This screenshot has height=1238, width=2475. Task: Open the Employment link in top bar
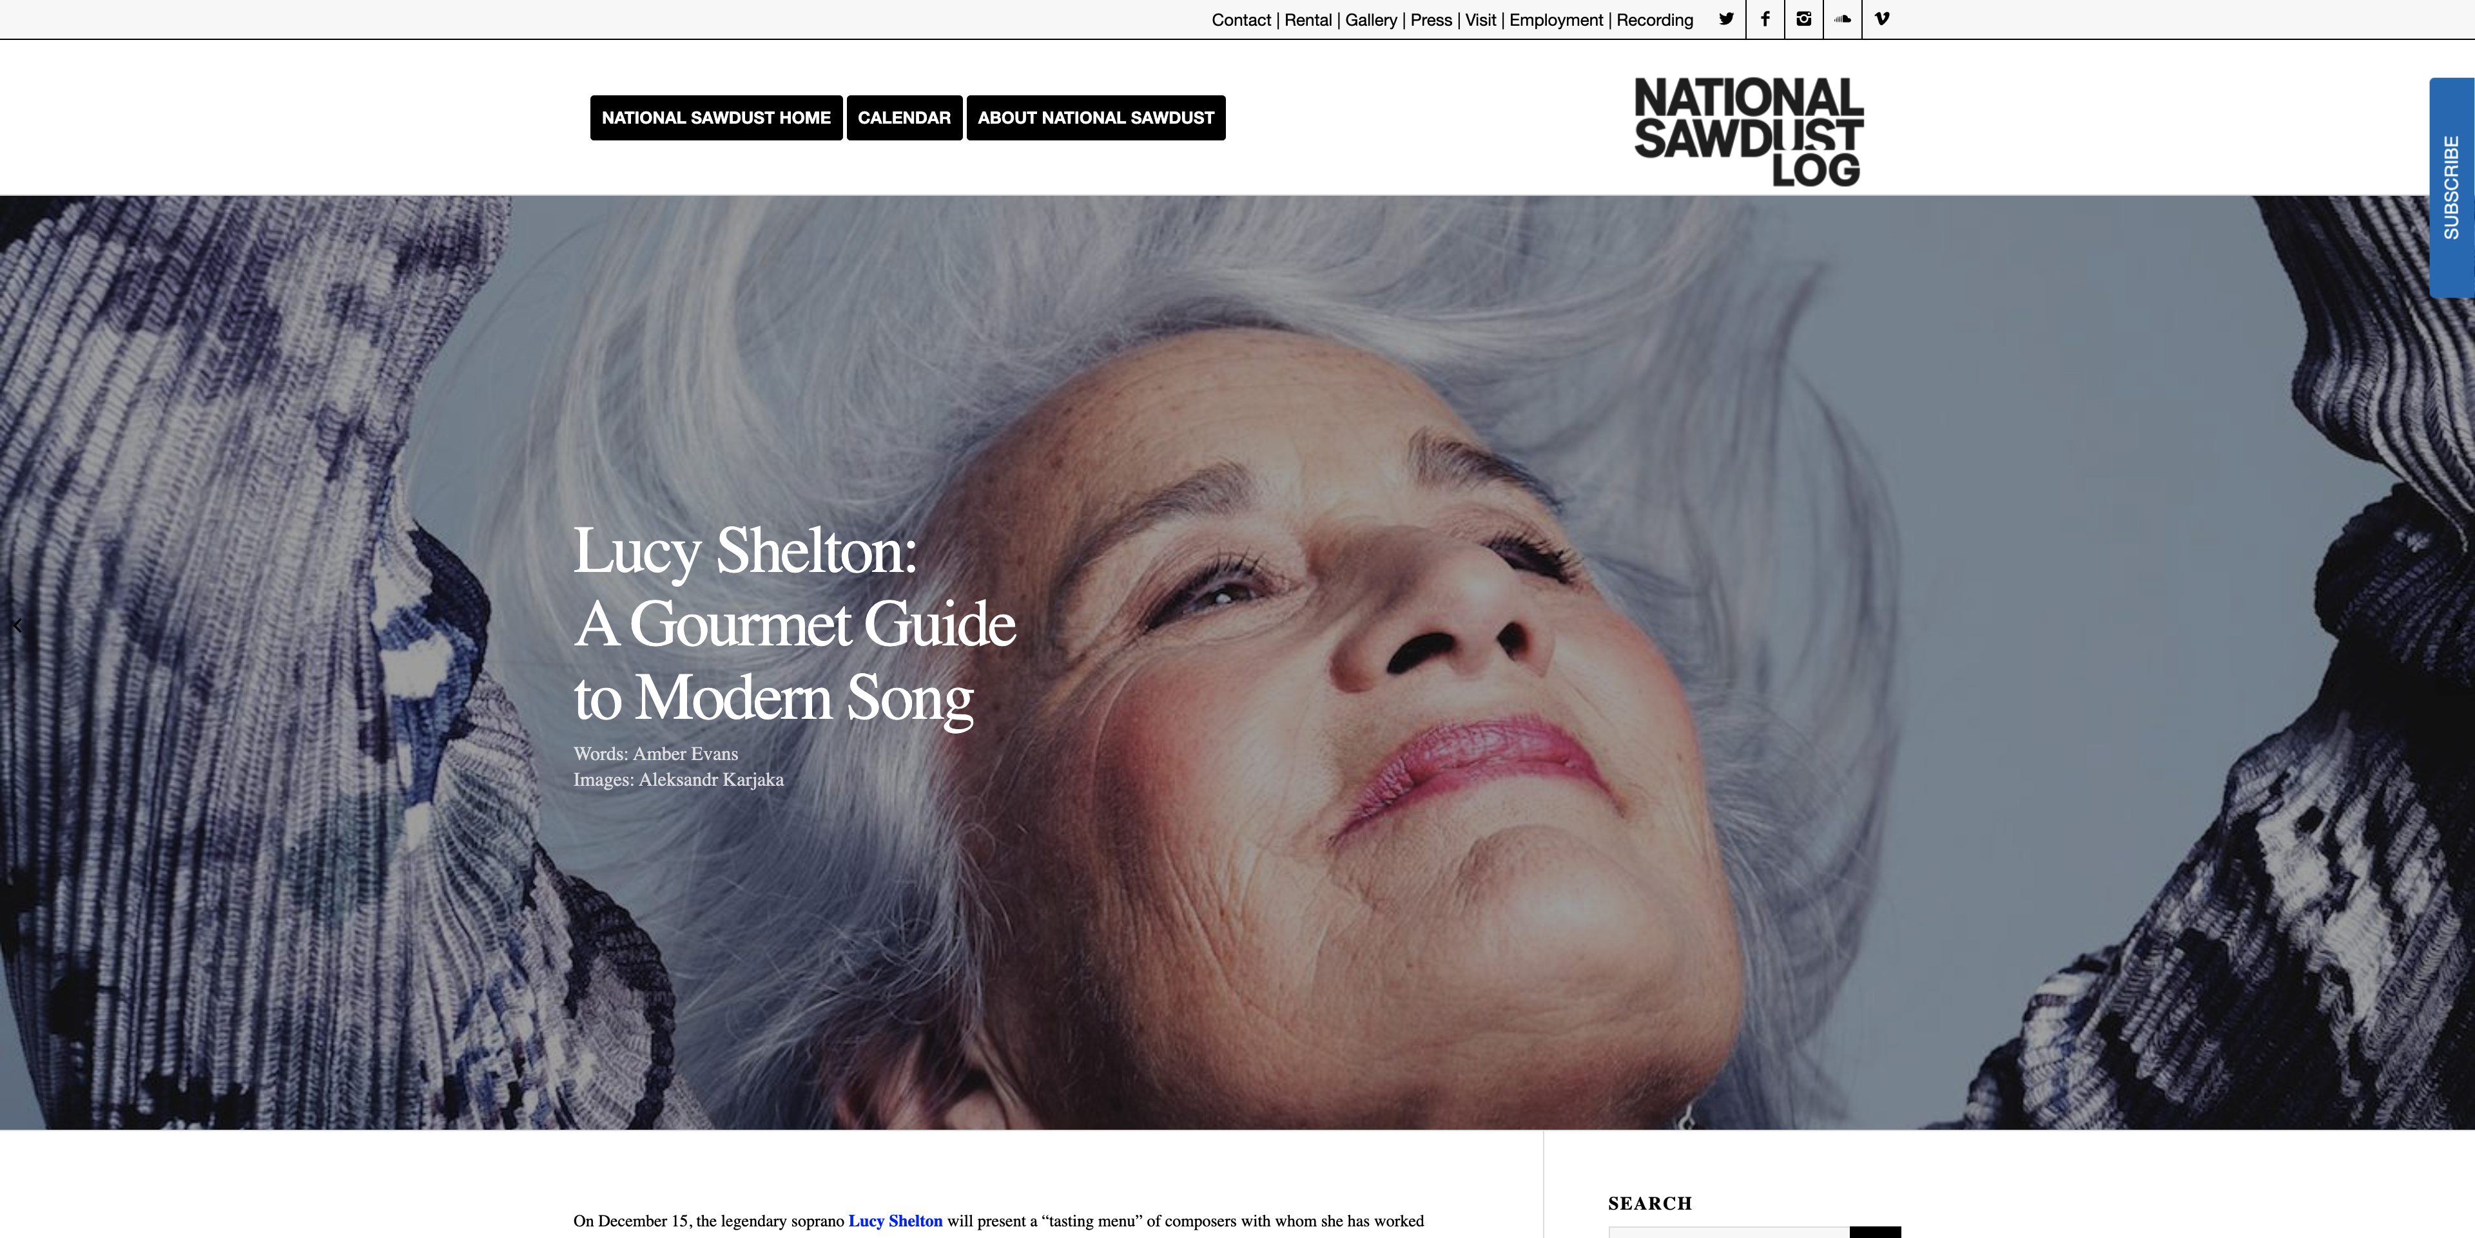coord(1555,20)
